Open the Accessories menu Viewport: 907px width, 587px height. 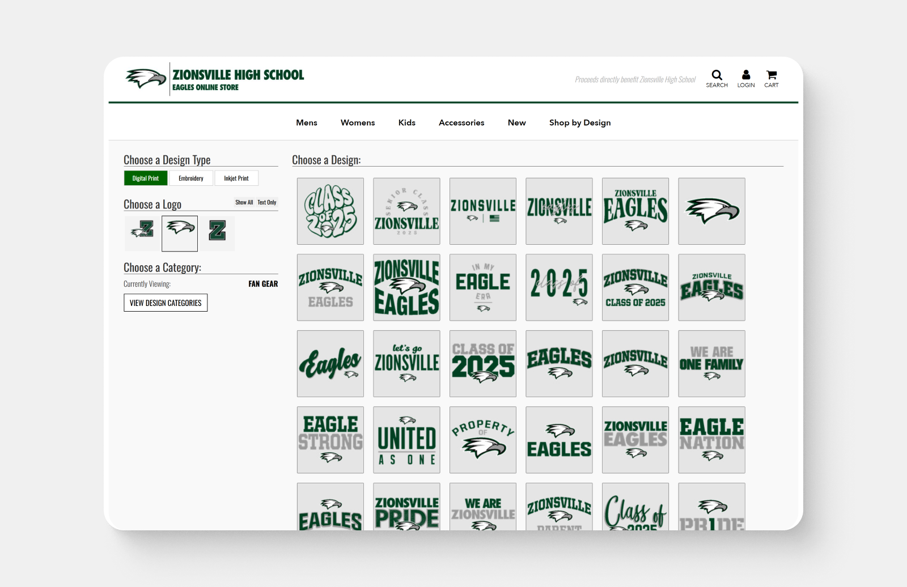(x=461, y=122)
